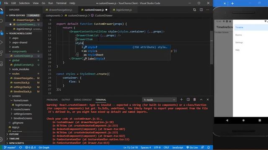Split the terminal panel
This screenshot has height=150, width=268.
(188, 100)
